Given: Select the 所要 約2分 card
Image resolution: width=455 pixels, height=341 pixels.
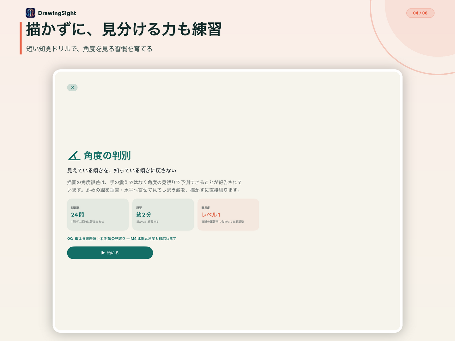Looking at the screenshot, I should (x=163, y=215).
